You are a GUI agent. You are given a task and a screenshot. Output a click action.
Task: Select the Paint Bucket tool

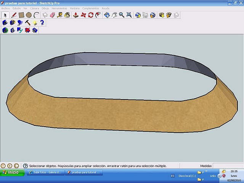click(x=67, y=15)
